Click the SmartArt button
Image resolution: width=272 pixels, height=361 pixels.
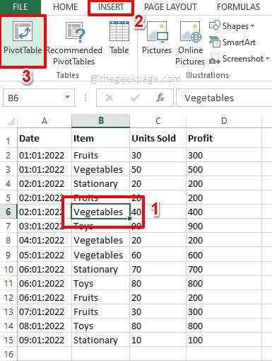click(x=232, y=42)
